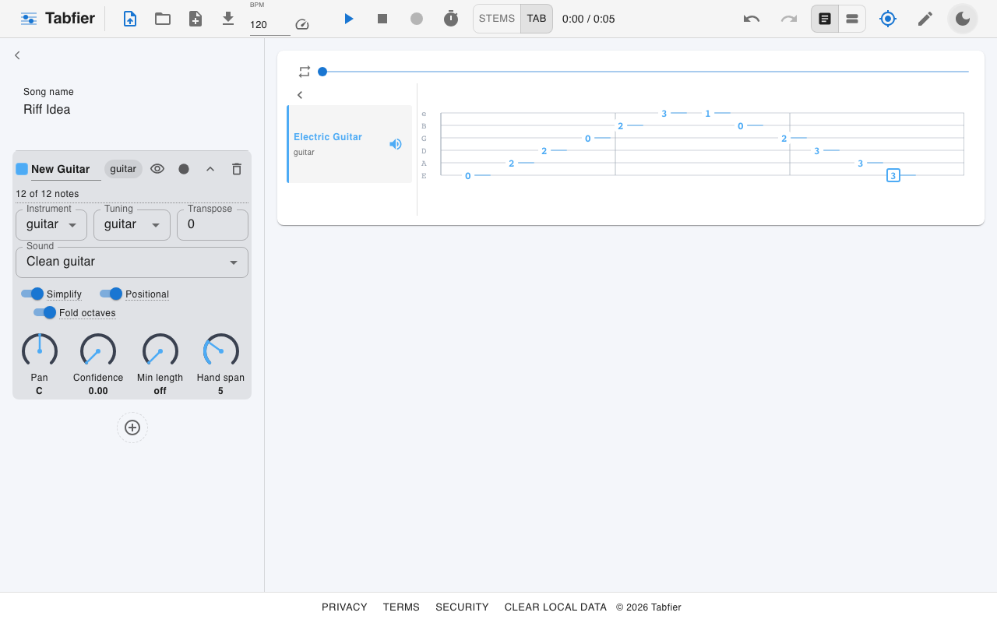Click the blue track color swatch

[22, 169]
